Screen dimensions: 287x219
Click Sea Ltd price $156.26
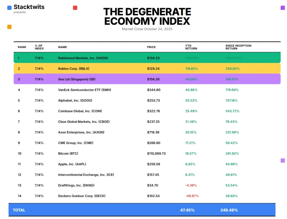[154, 79]
